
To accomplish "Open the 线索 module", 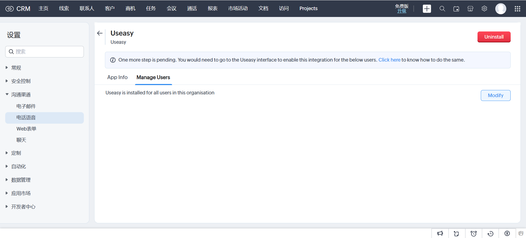I will click(64, 8).
